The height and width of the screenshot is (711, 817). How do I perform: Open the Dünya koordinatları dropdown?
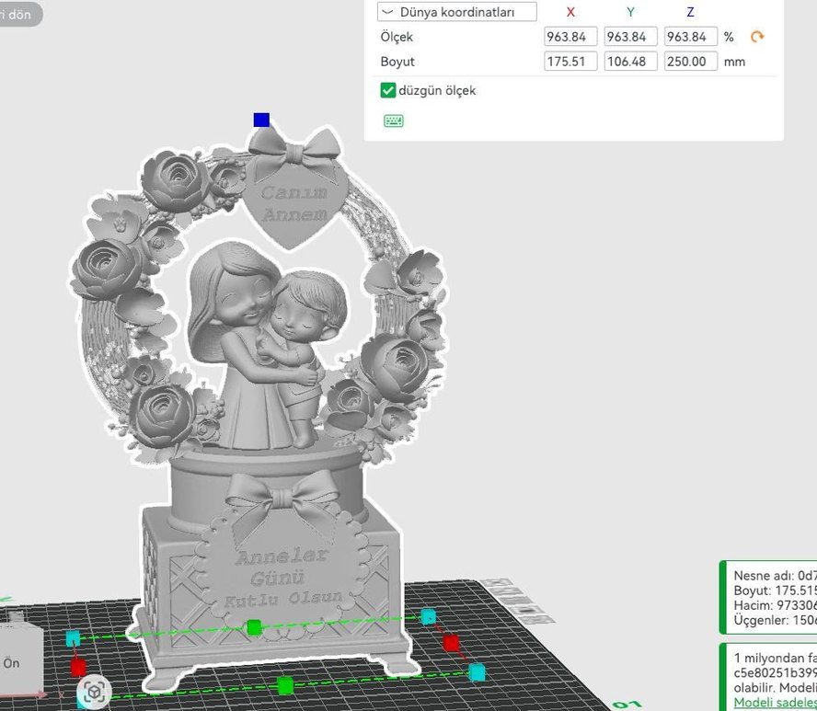(457, 12)
